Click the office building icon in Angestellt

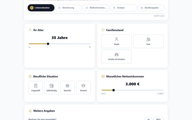[x=36, y=85]
